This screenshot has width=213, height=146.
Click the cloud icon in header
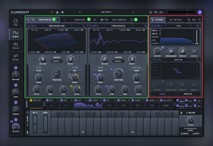tap(161, 12)
